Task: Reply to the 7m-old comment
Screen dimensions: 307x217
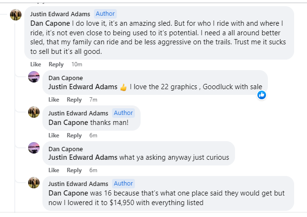Action: point(74,100)
